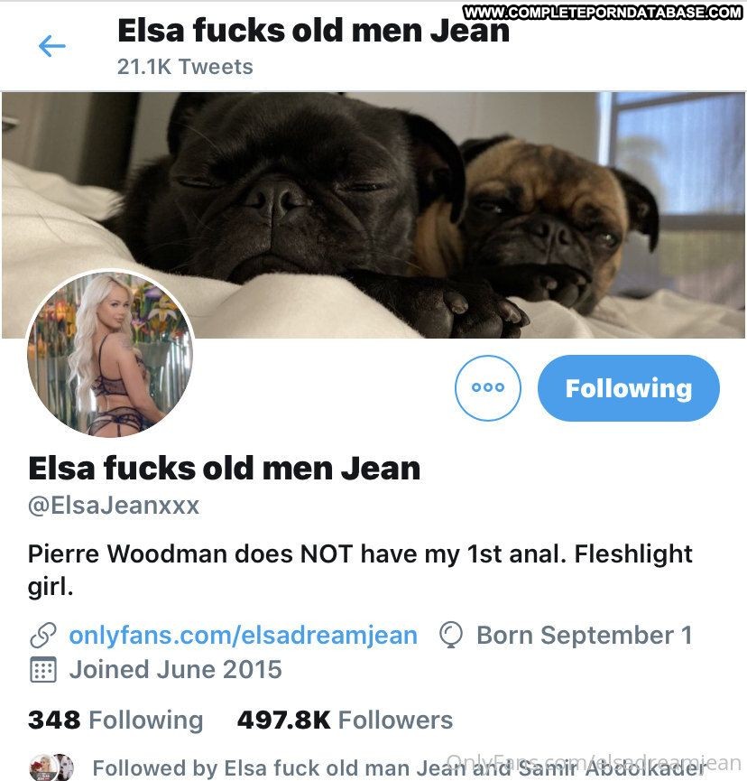Click the chain link icon

[43, 636]
